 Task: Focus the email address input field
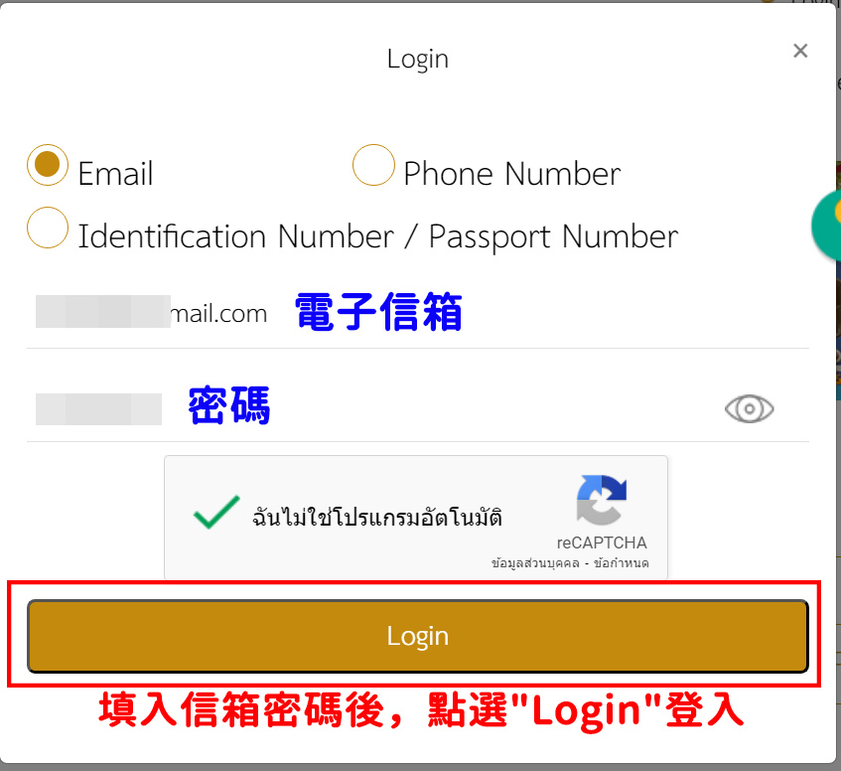[x=418, y=313]
